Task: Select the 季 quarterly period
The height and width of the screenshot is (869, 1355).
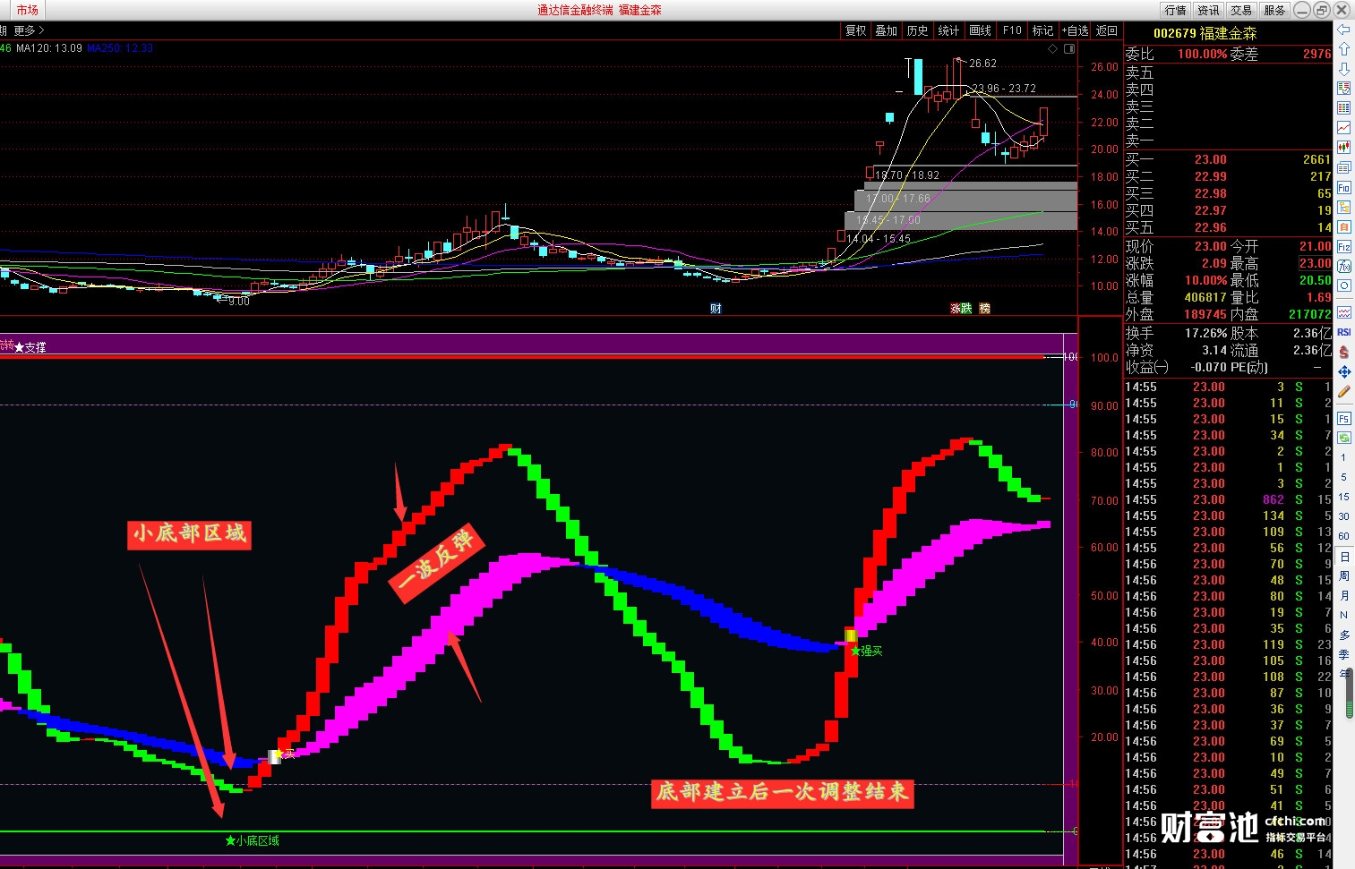Action: coord(1343,654)
